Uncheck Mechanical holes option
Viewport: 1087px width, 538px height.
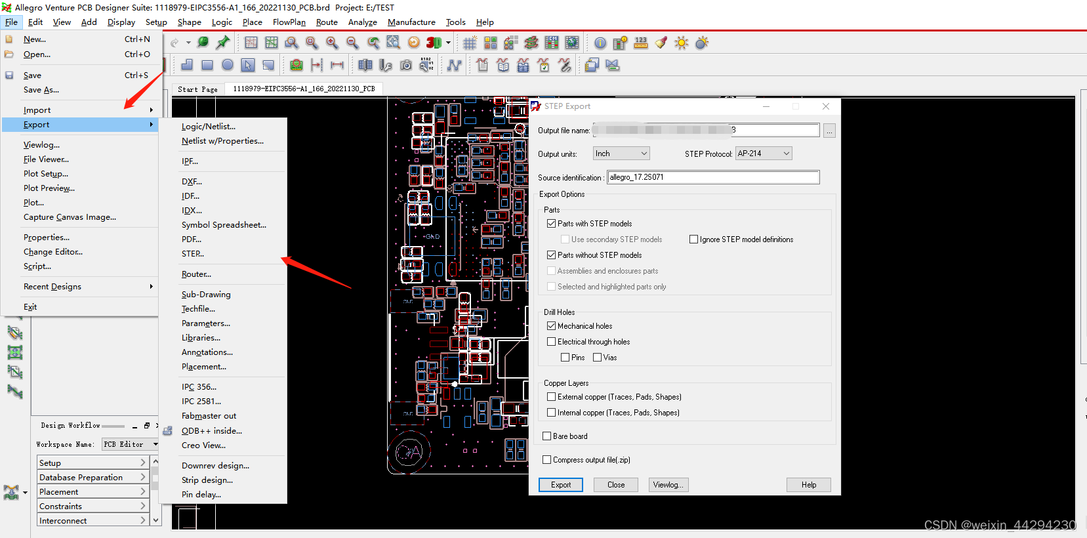pyautogui.click(x=551, y=326)
